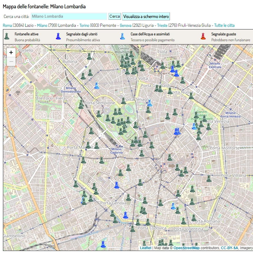Screen dimensions: 253x253
Task: Click the Cerca search button
Action: pyautogui.click(x=115, y=16)
